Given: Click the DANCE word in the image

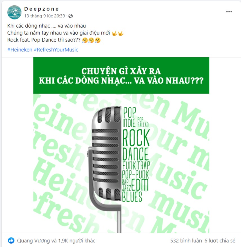Looking at the screenshot, I should [135, 154].
